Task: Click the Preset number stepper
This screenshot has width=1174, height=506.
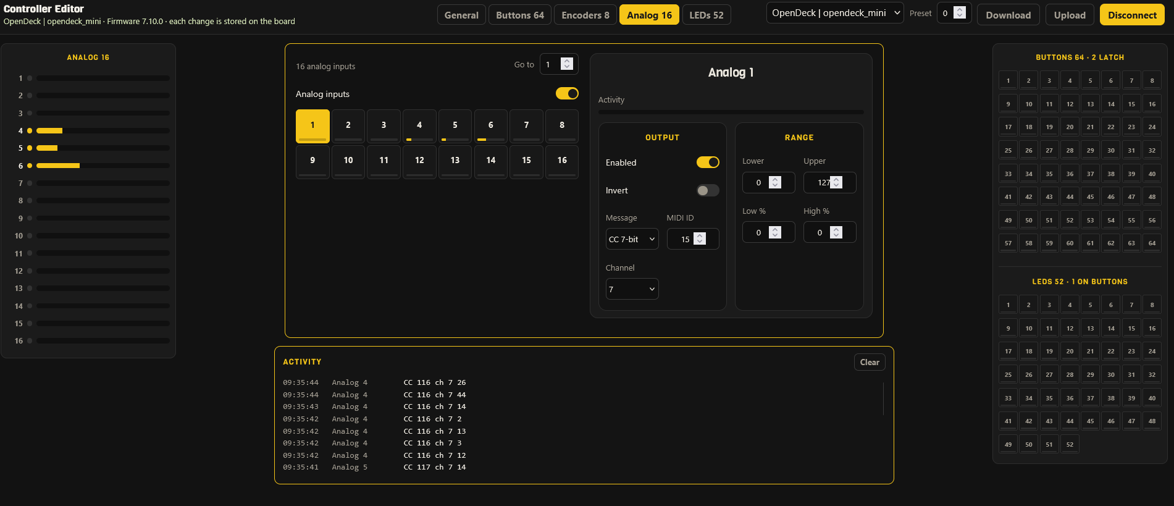Action: click(x=954, y=13)
